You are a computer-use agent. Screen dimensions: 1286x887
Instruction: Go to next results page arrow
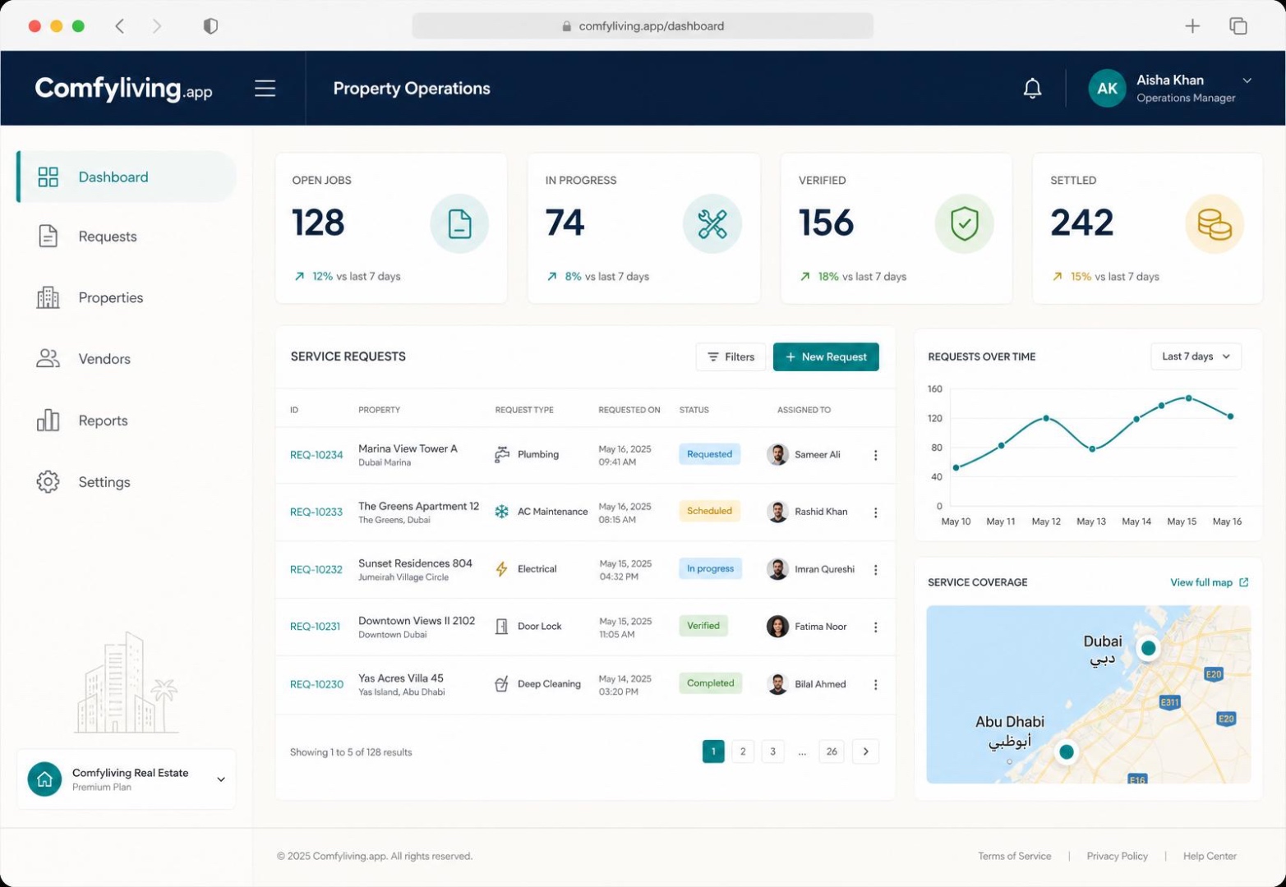(x=865, y=751)
